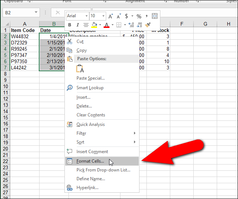
Task: Choose Cut from the context menu
Action: point(102,41)
